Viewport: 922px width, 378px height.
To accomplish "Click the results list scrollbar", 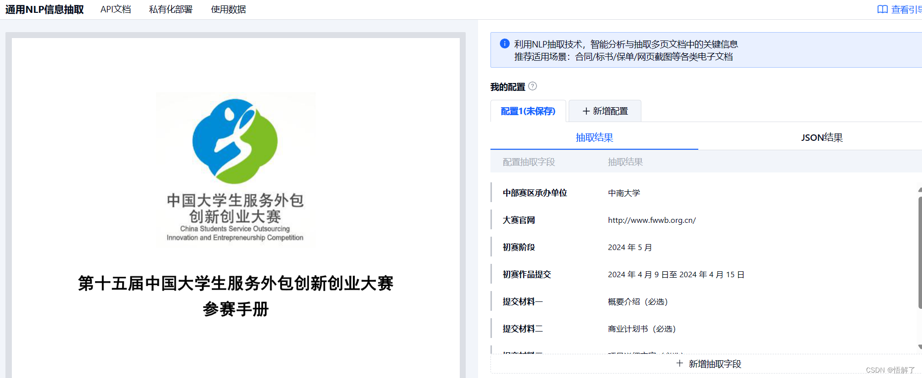I will (x=920, y=252).
